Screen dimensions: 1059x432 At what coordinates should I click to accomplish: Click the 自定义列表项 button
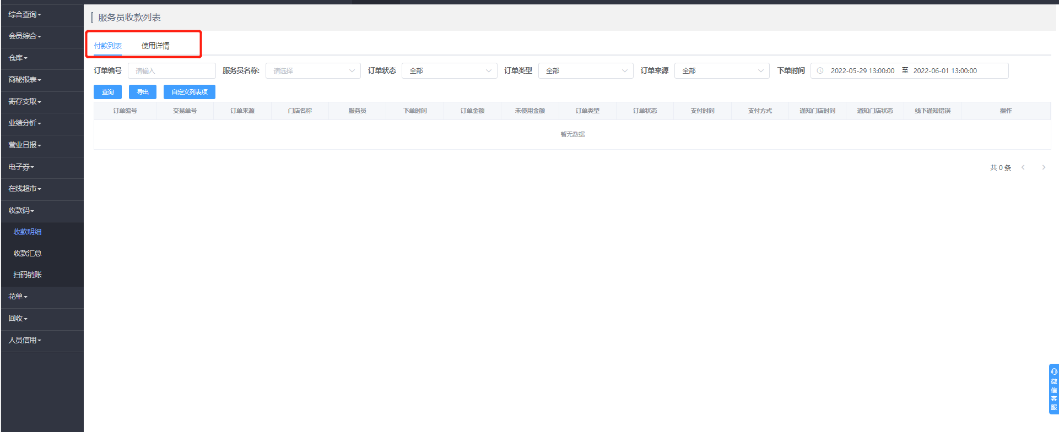pos(190,92)
